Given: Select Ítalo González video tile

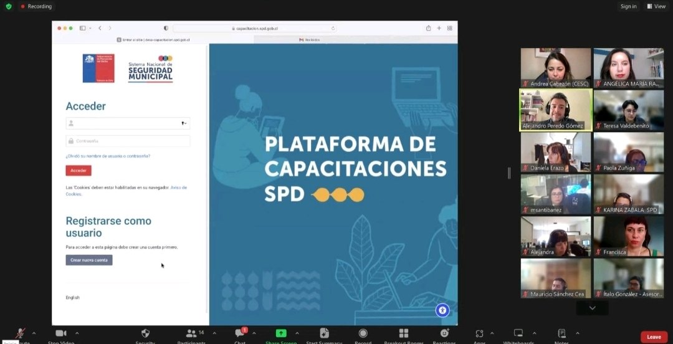Looking at the screenshot, I should tap(629, 279).
